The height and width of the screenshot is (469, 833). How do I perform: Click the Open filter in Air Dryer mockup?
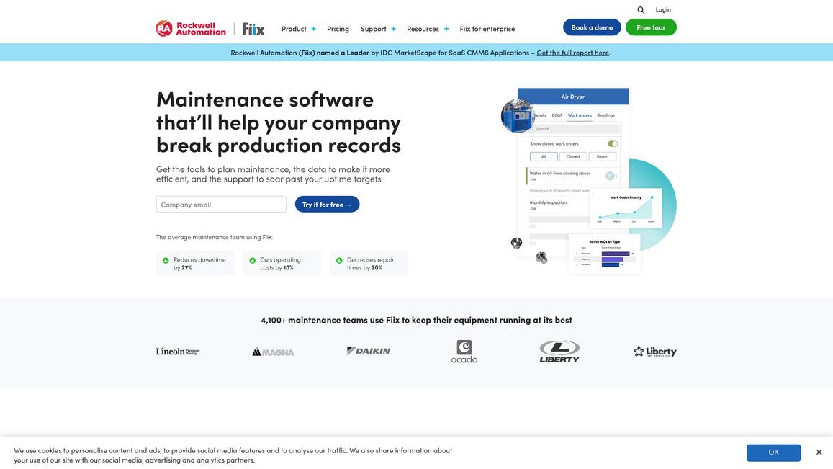click(602, 157)
